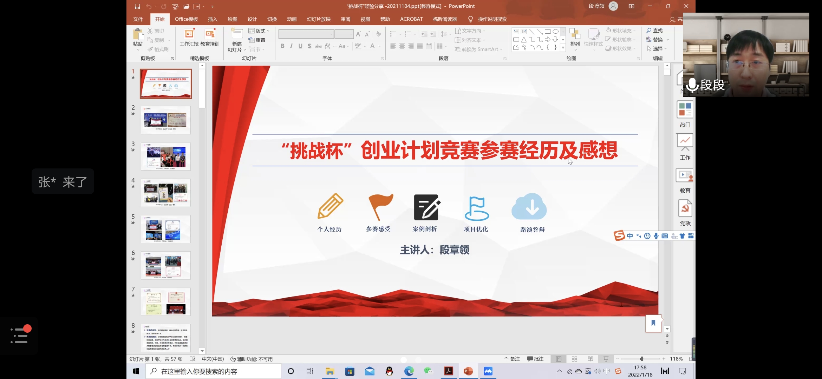Toggle the Notes pane in status bar

click(x=512, y=359)
